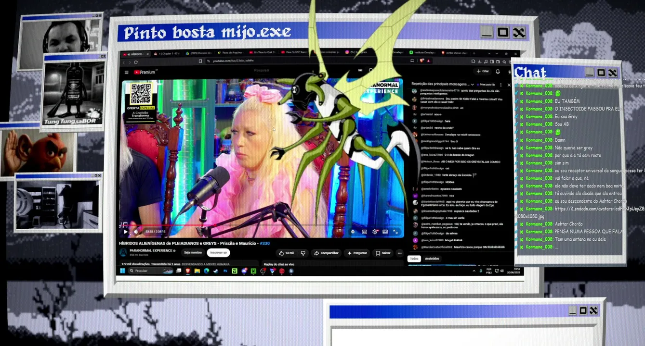Save the video with Salvar
The image size is (645, 346).
tap(383, 253)
